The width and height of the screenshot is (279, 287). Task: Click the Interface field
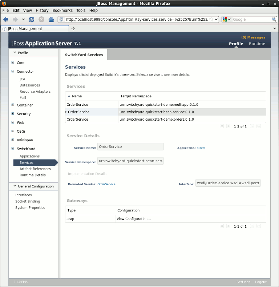[228, 183]
